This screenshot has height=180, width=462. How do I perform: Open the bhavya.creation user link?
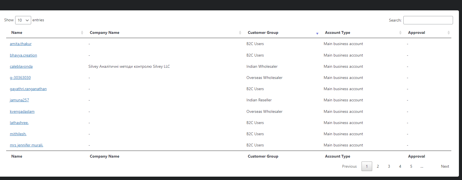[23, 55]
